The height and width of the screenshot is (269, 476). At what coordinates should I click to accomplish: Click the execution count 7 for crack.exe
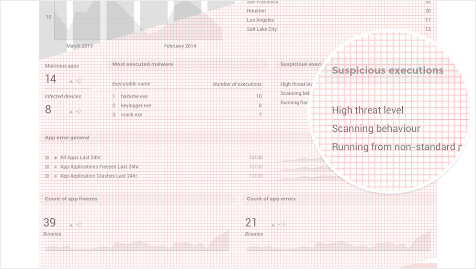260,114
